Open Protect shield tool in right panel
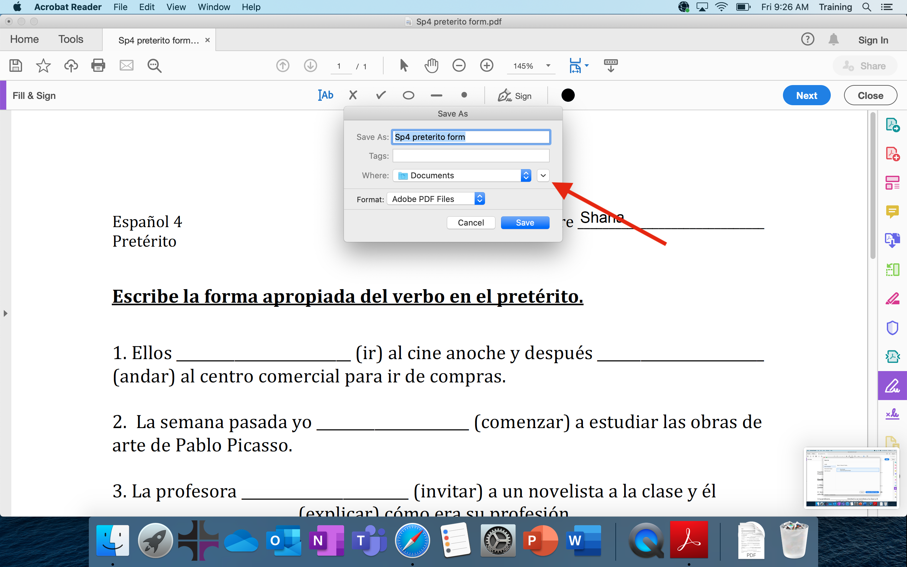The height and width of the screenshot is (567, 907). tap(893, 327)
